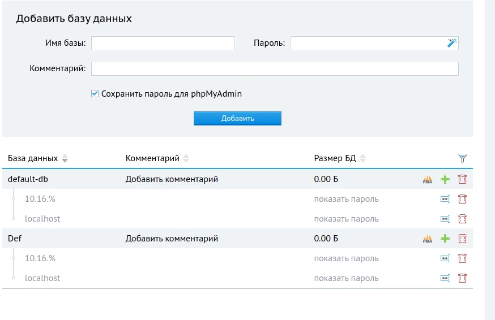Viewport: 495px width, 320px height.
Task: Uncheck Сохранить пароль для phpMyAdmin checkbox
Action: pyautogui.click(x=95, y=94)
